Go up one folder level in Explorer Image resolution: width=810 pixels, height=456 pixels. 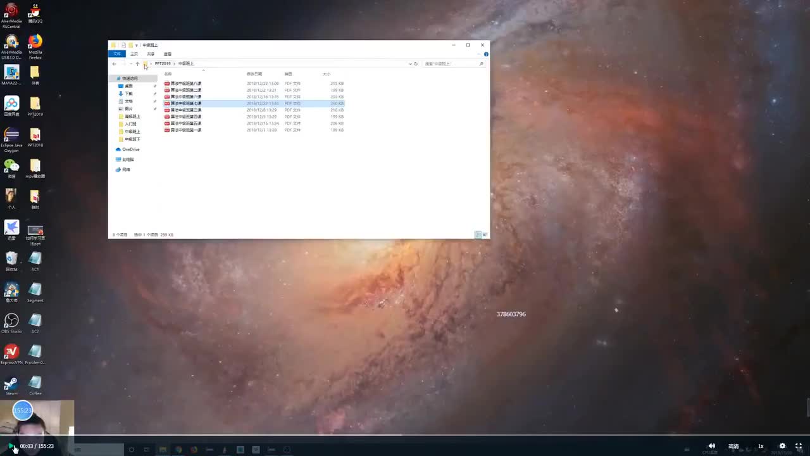click(137, 64)
